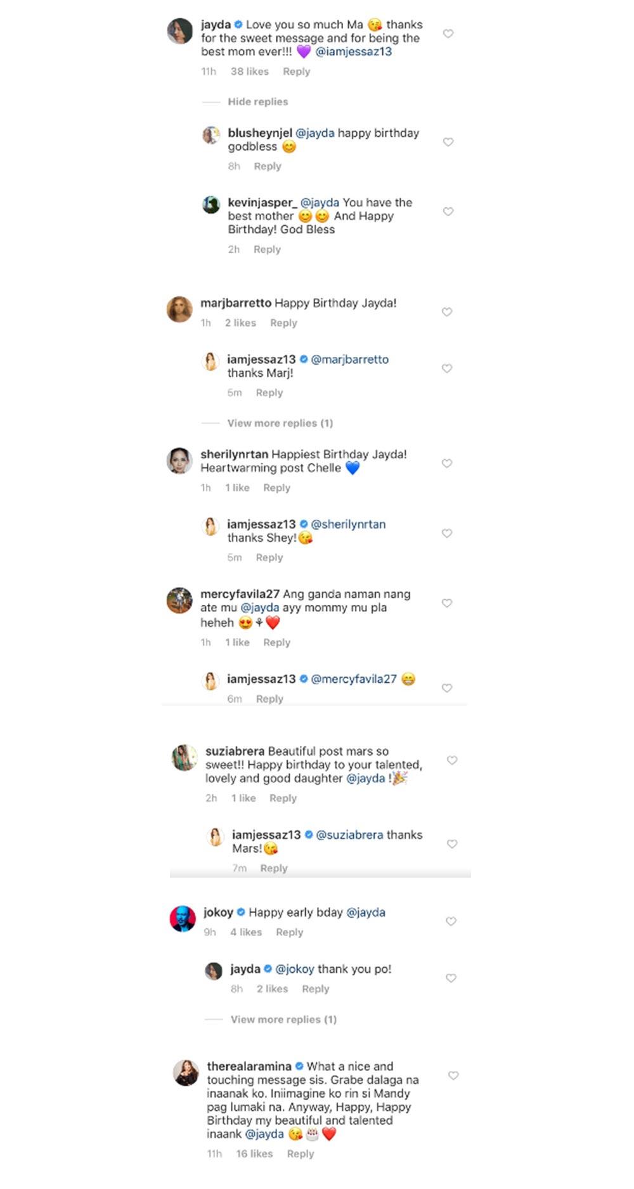The image size is (634, 1189).
Task: Like suziabrera's comment with the heart icon
Action: 452,760
